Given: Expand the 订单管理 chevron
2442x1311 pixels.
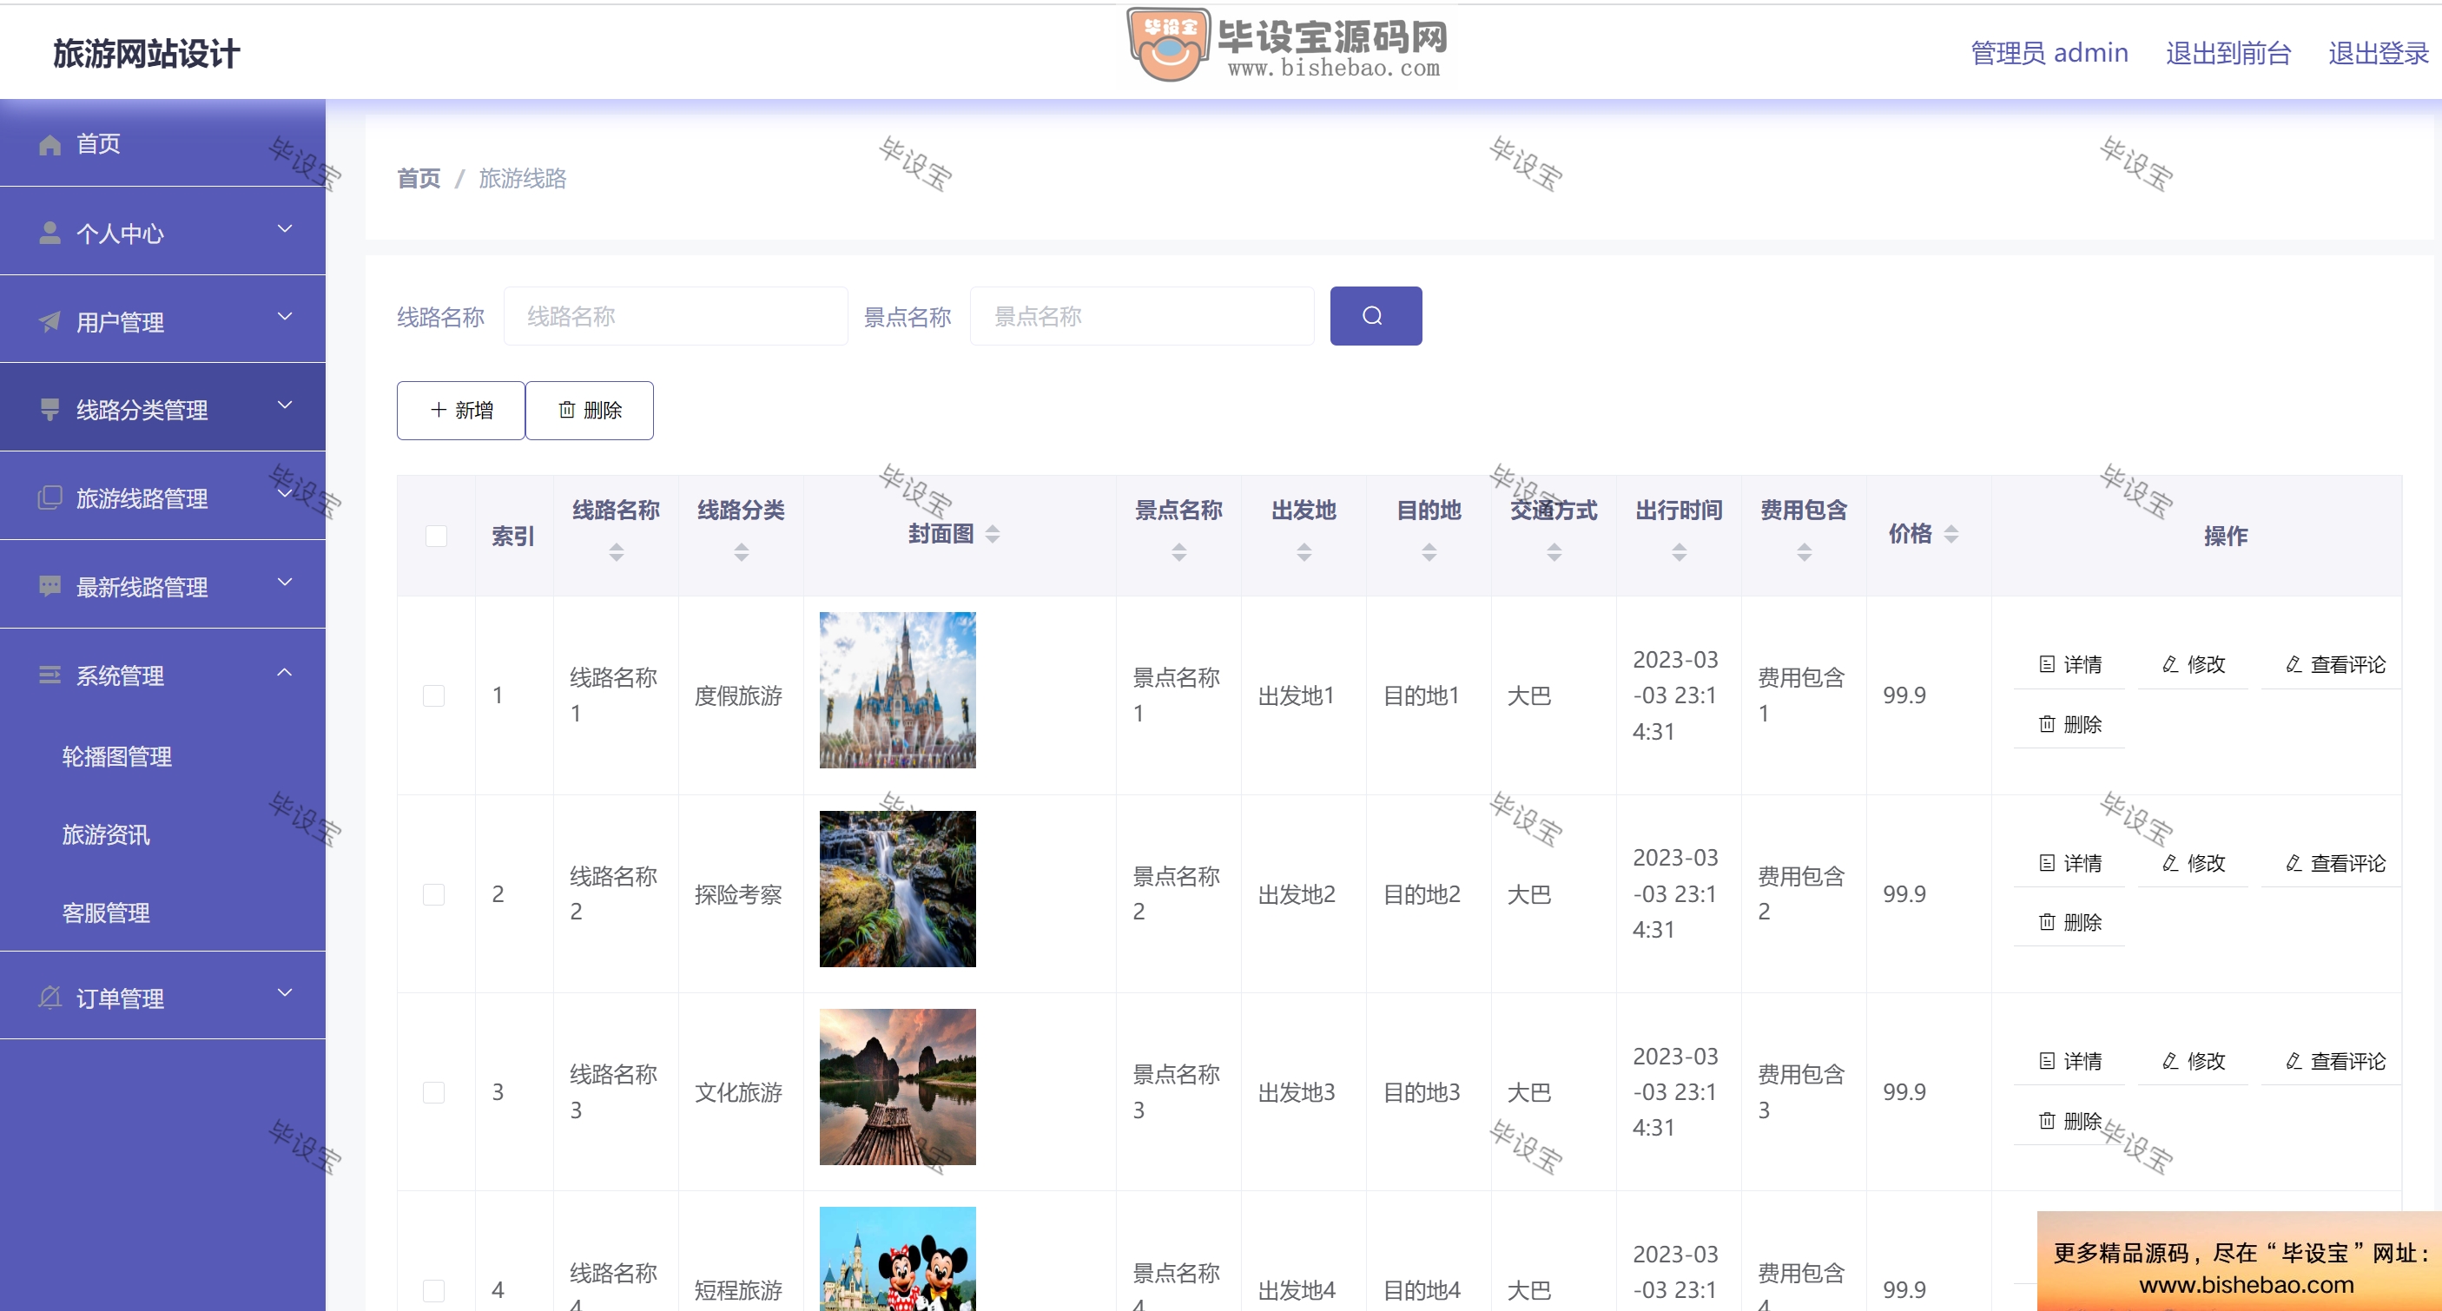Looking at the screenshot, I should (x=284, y=993).
